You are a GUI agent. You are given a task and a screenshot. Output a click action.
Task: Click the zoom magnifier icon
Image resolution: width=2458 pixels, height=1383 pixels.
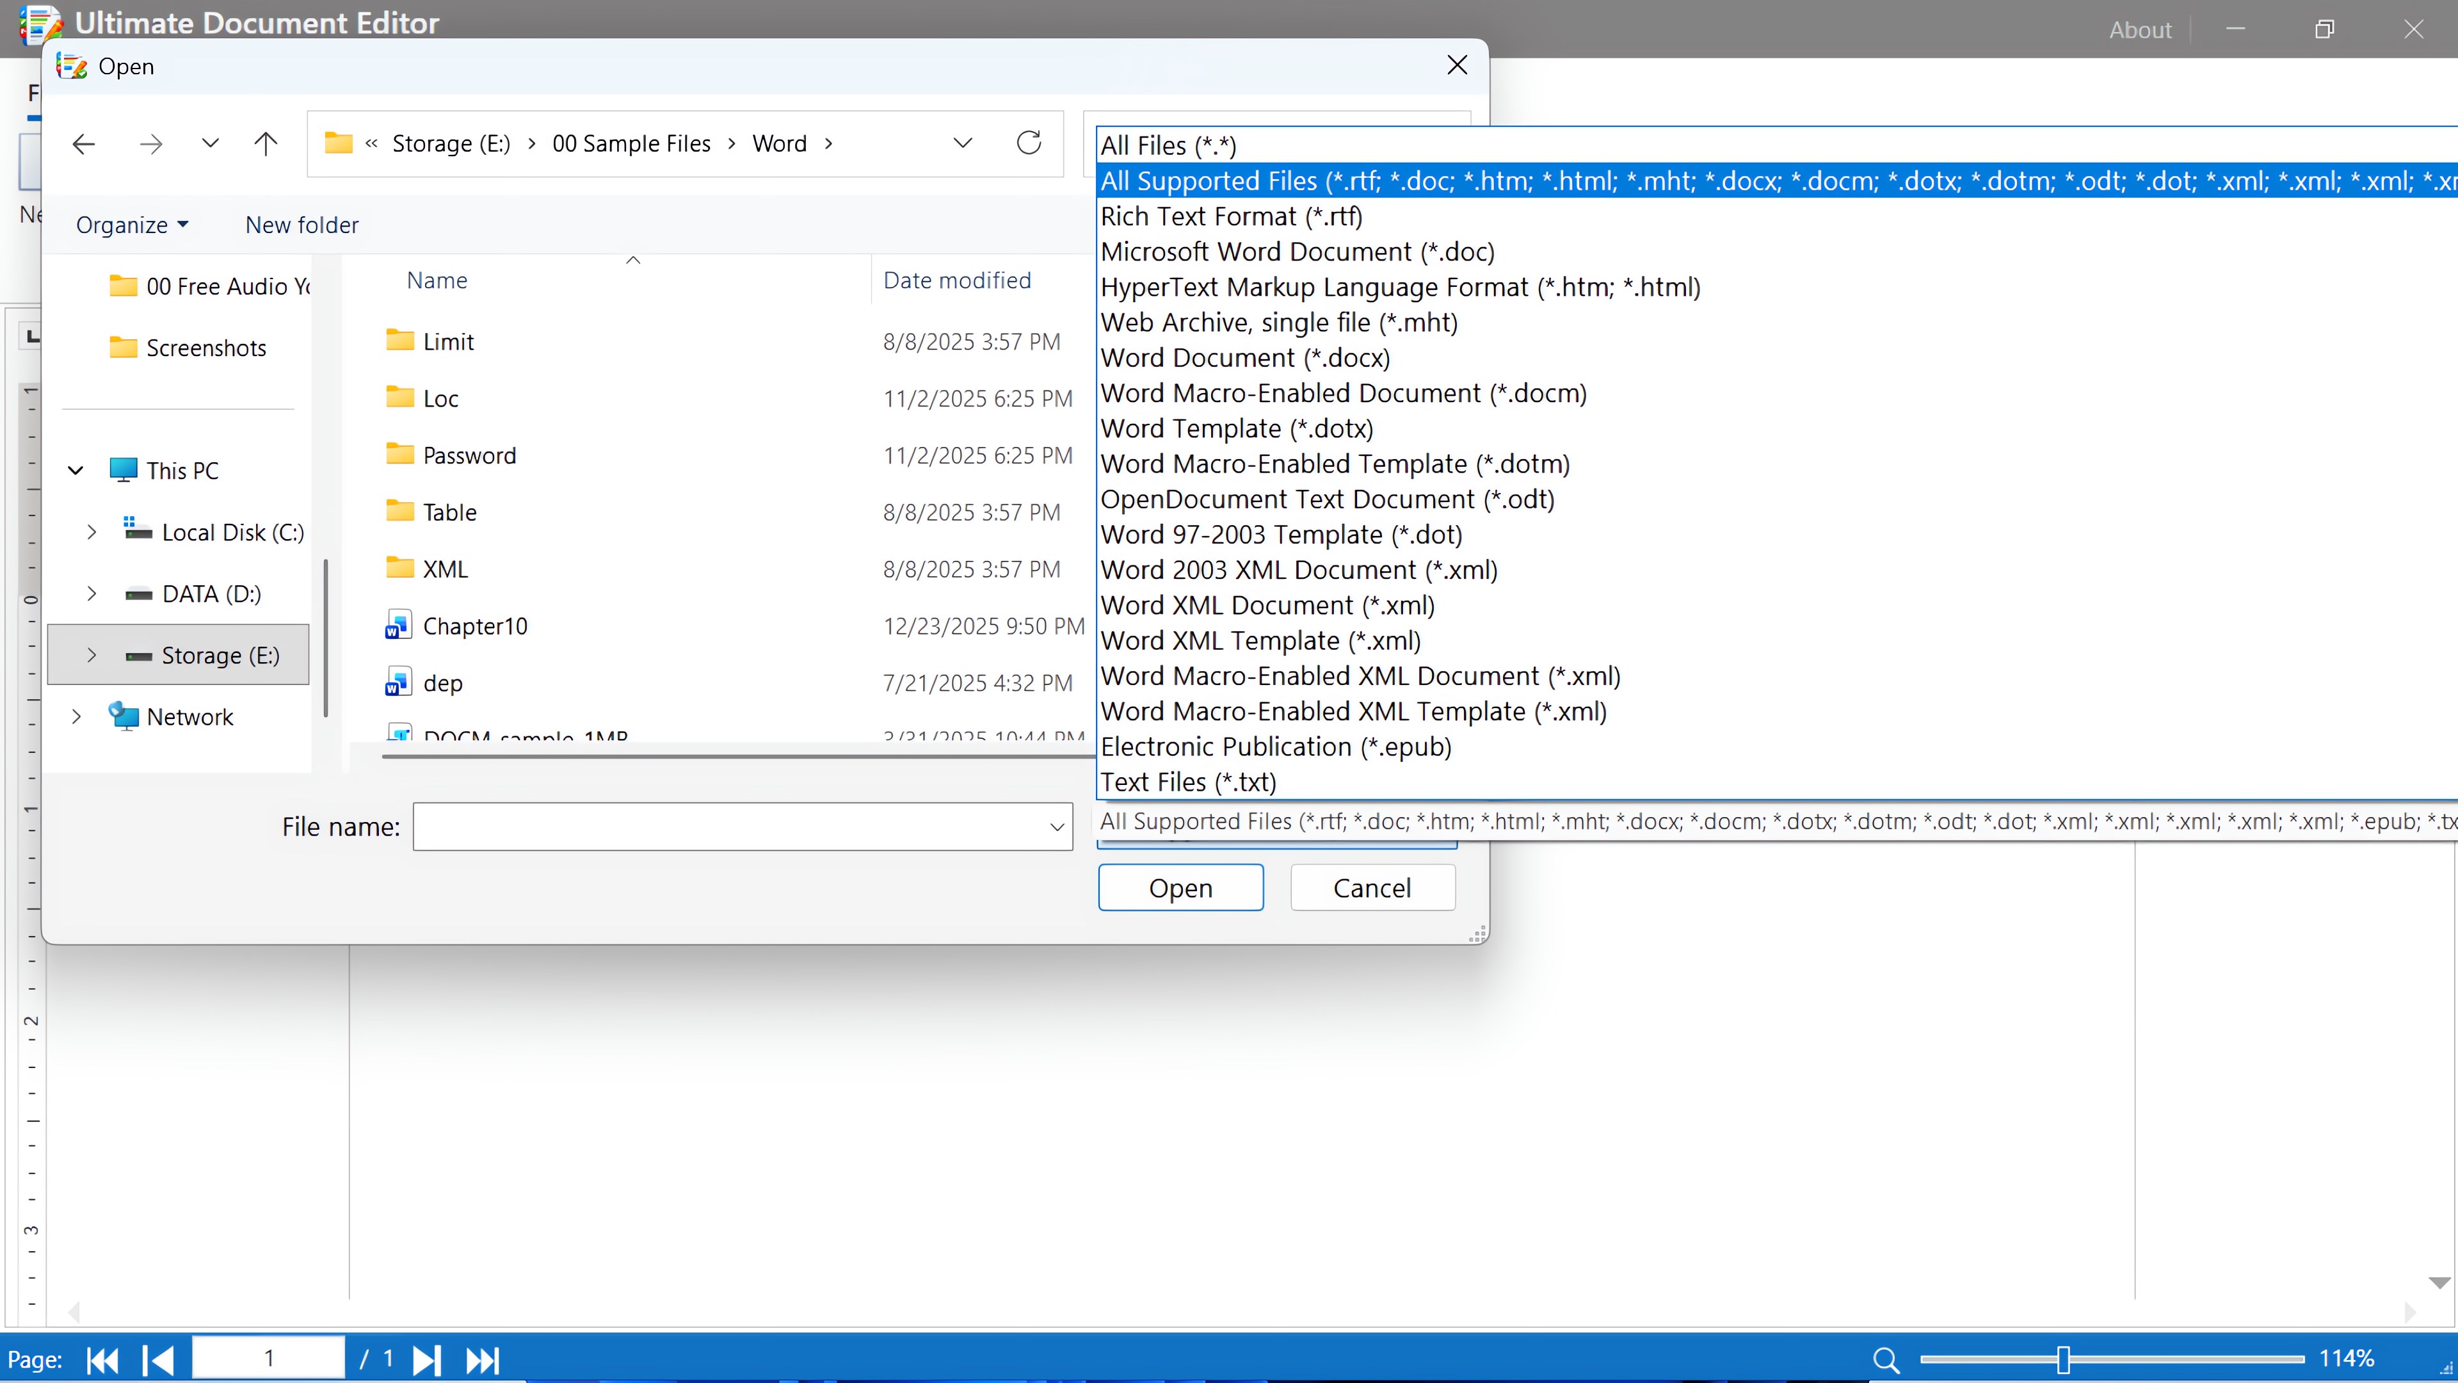pyautogui.click(x=1886, y=1359)
